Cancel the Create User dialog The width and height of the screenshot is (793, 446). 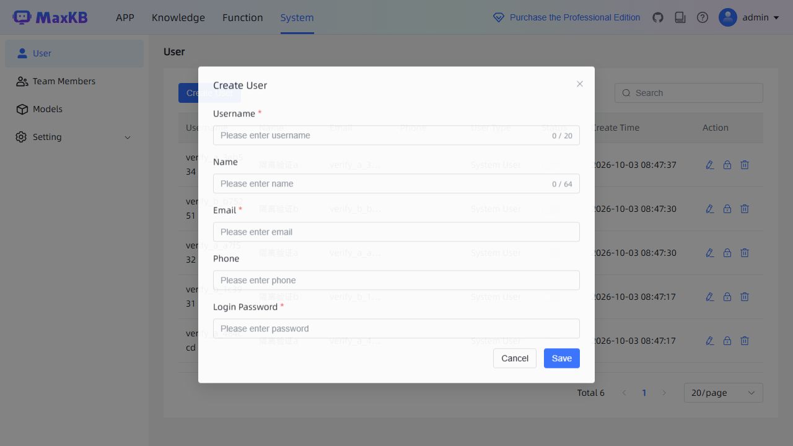tap(515, 358)
